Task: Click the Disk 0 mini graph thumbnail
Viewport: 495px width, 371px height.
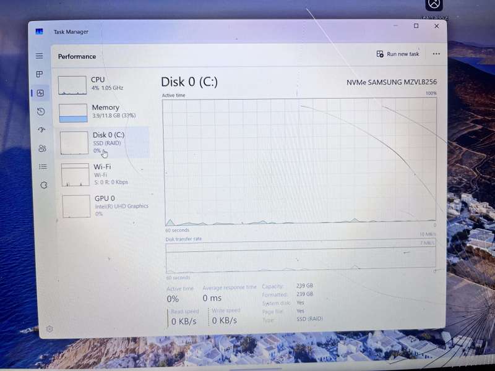Action: (74, 143)
